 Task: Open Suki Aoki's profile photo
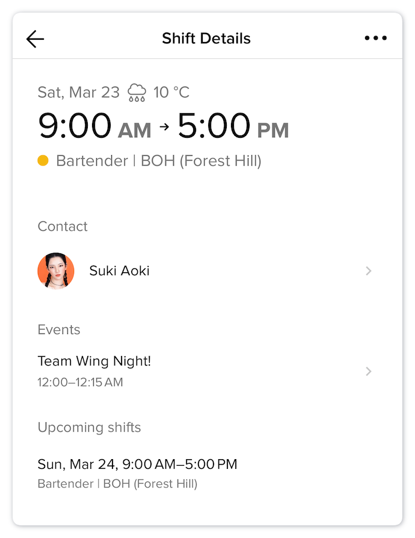(x=56, y=271)
